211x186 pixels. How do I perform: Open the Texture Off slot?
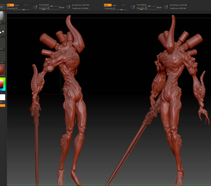[2, 57]
